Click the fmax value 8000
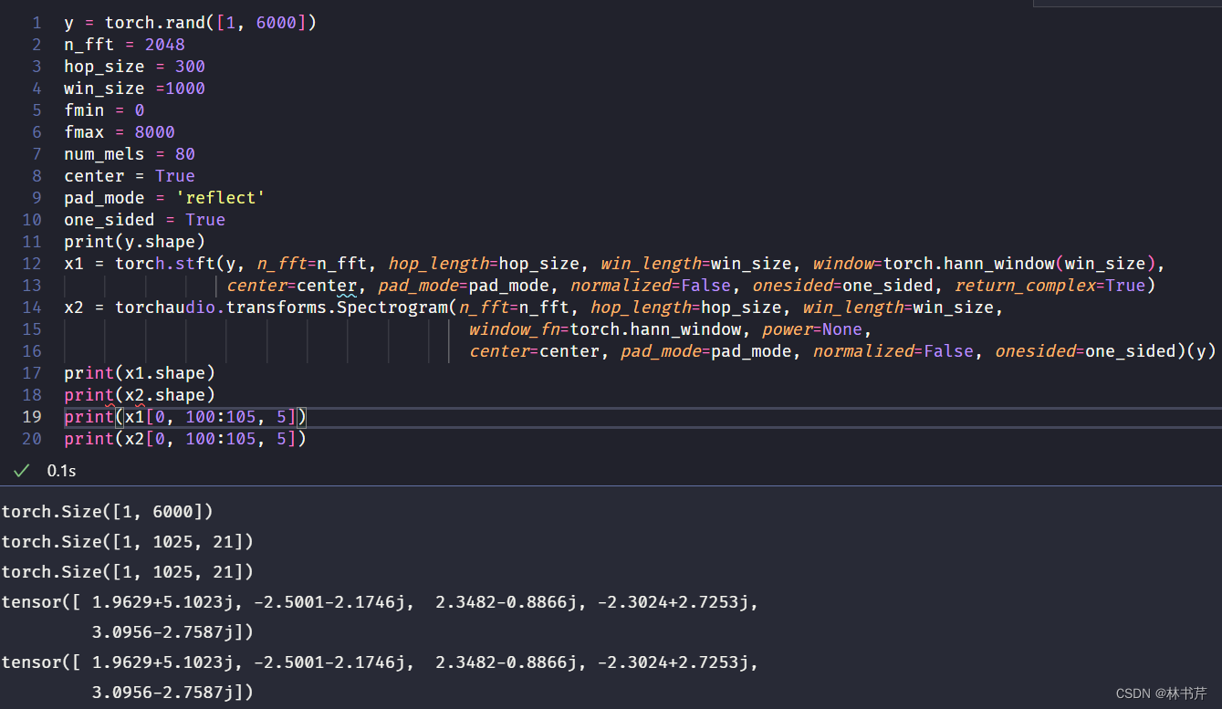1222x709 pixels. point(155,132)
